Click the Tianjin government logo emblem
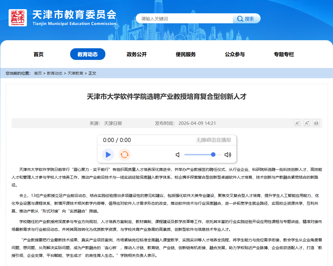 pyautogui.click(x=18, y=18)
